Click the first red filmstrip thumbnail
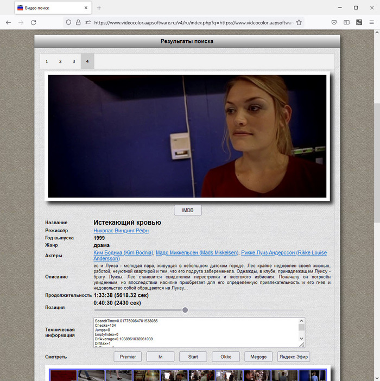Image resolution: width=380 pixels, height=381 pixels. tap(64, 376)
